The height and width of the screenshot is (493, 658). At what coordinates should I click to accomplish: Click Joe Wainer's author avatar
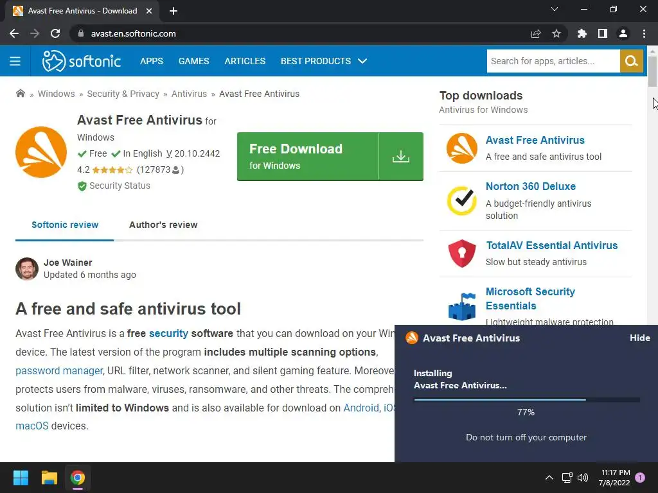coord(27,269)
